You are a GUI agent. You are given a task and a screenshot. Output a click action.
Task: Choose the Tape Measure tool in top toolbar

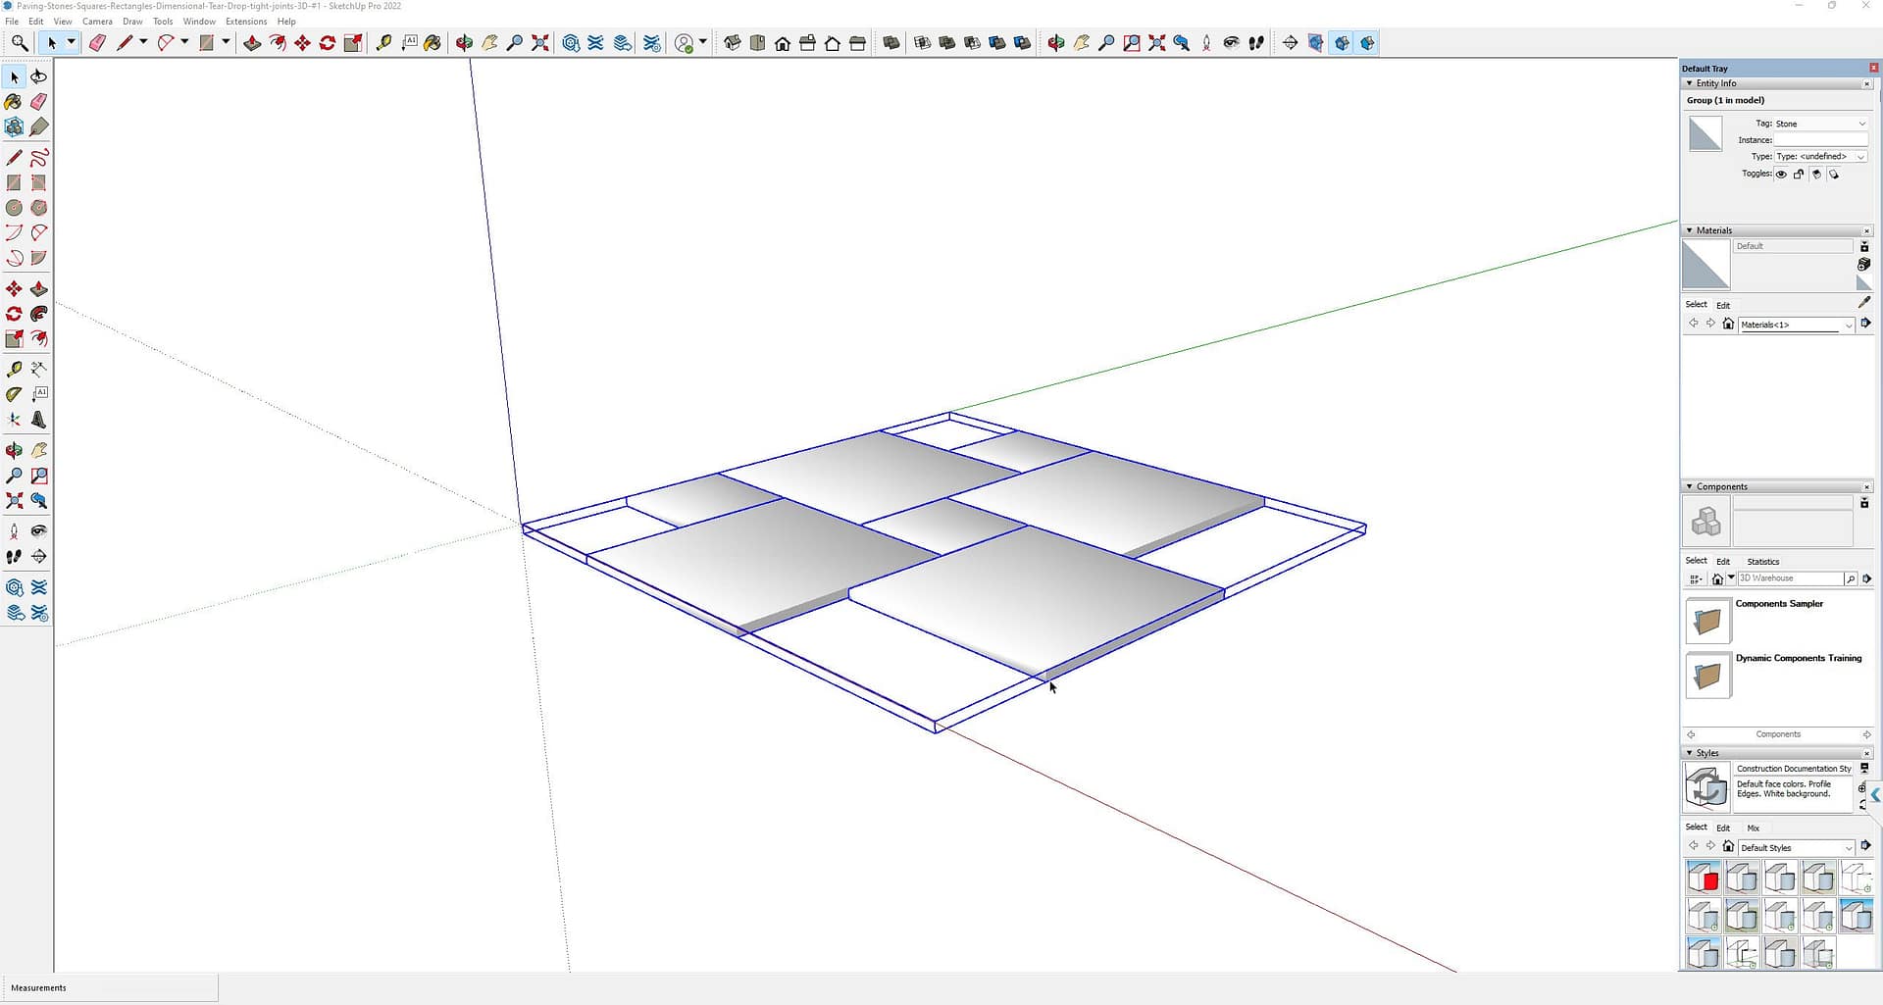pyautogui.click(x=383, y=43)
